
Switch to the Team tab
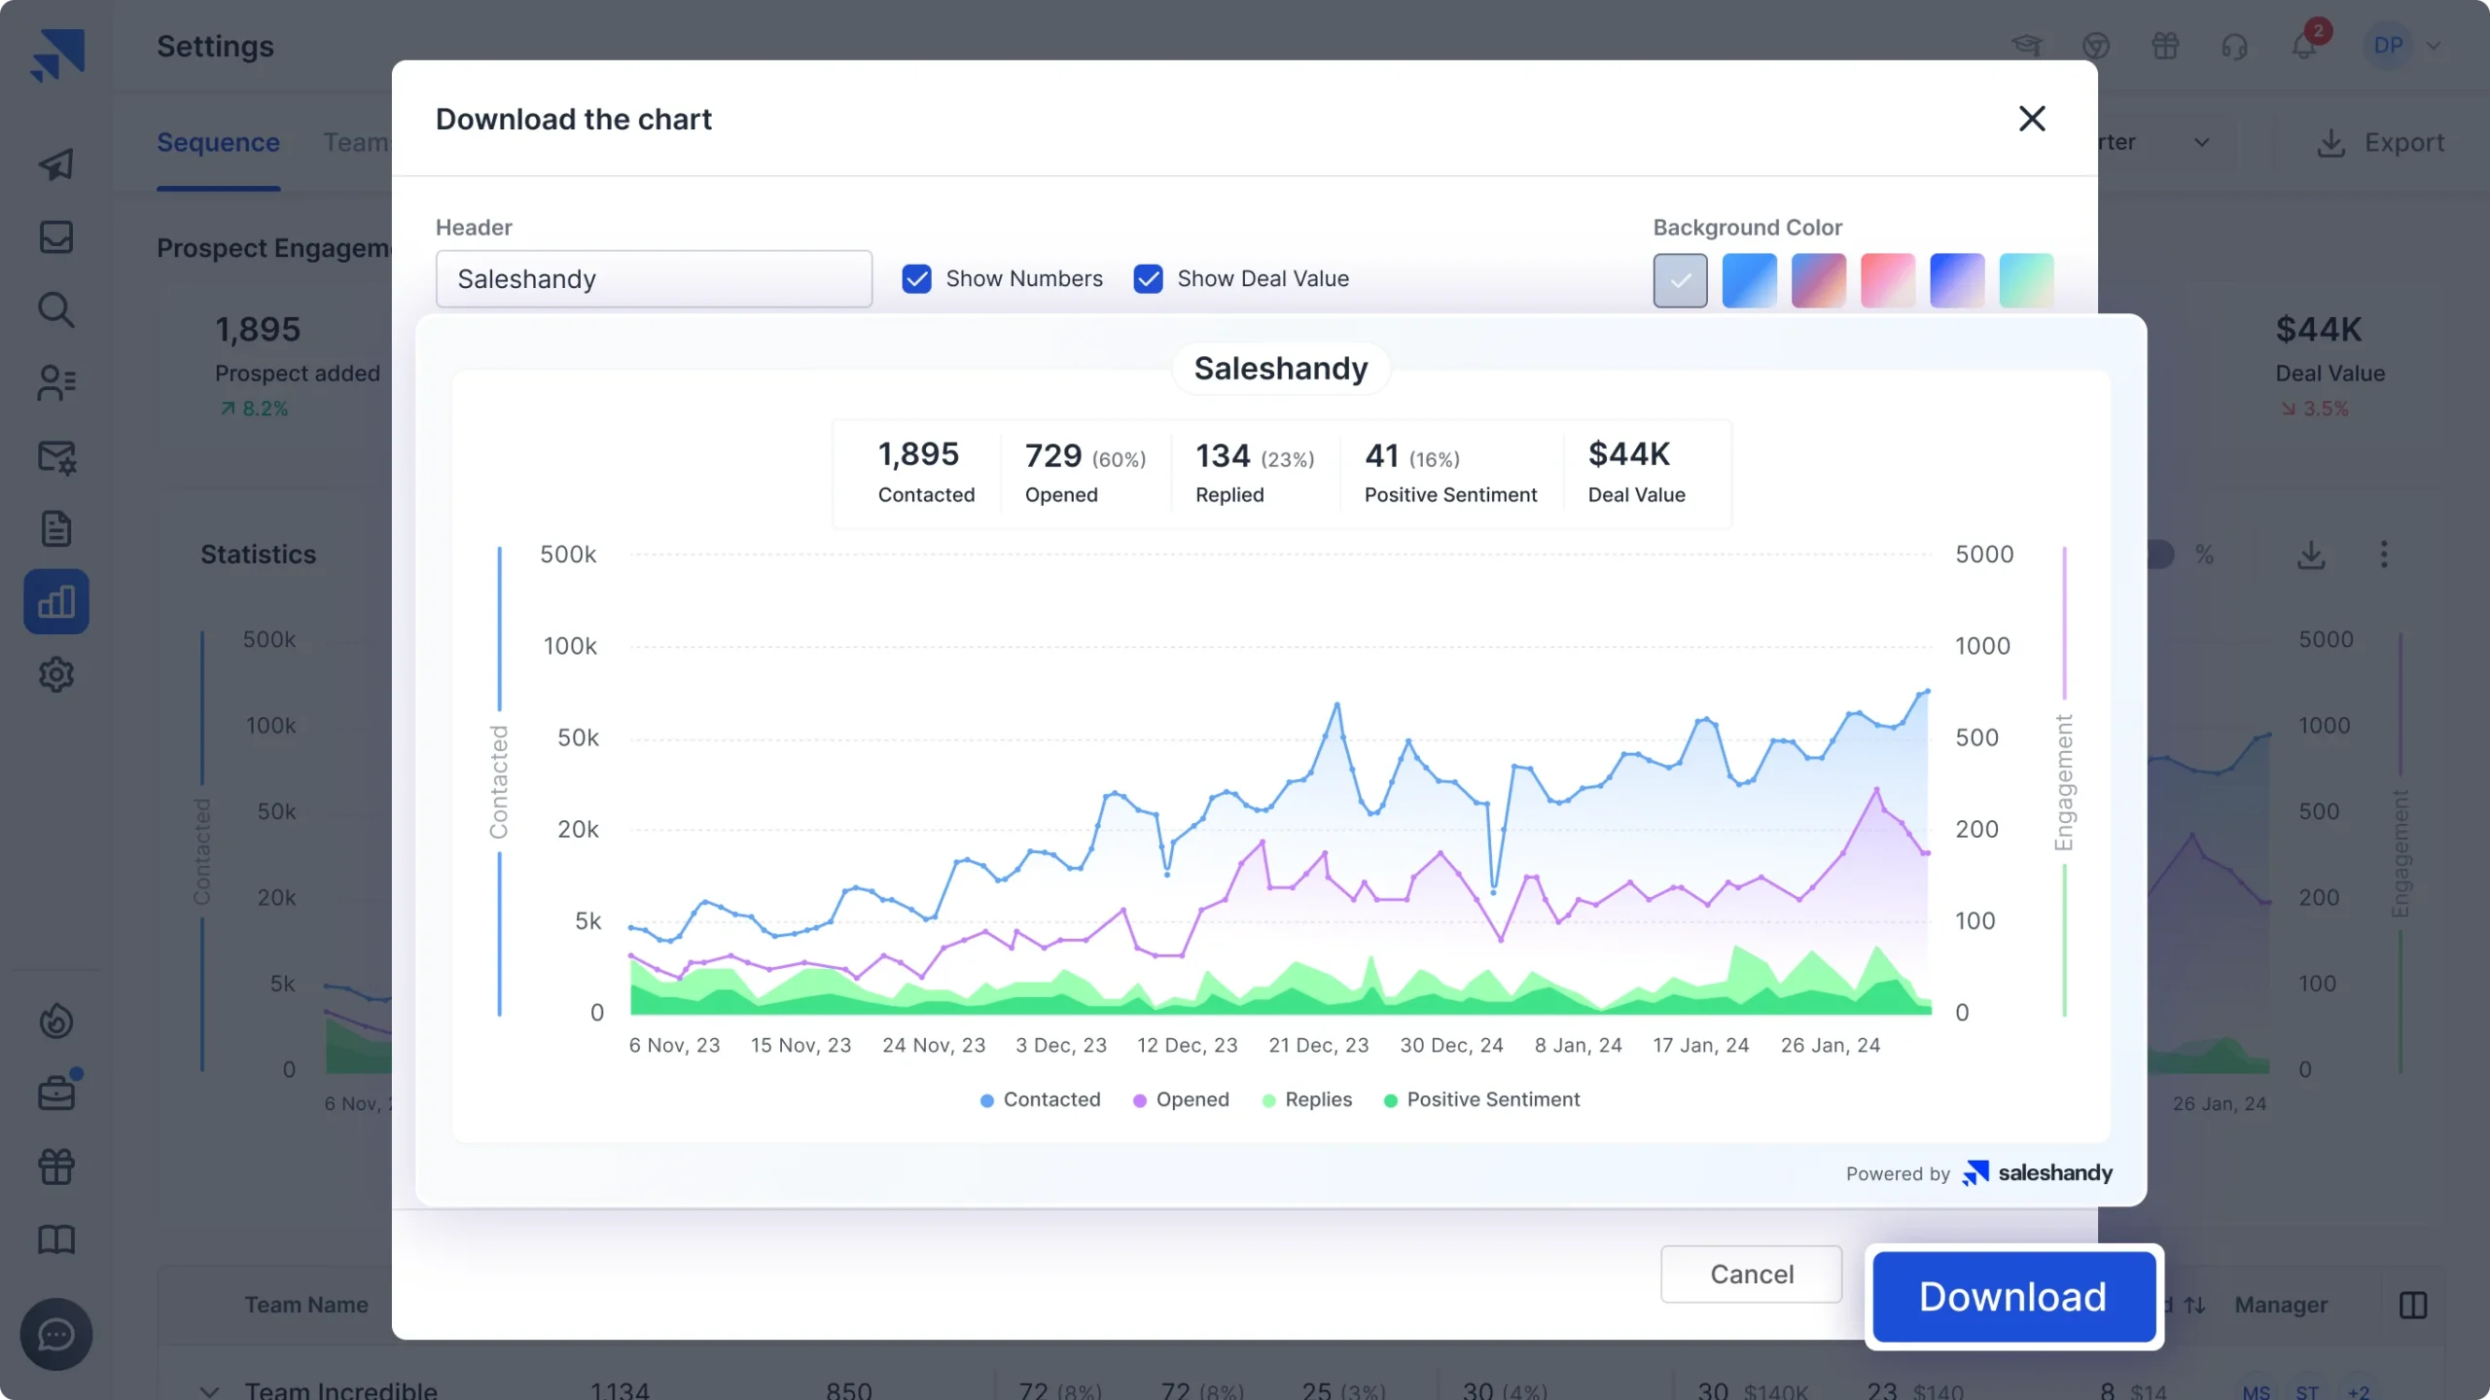356,142
